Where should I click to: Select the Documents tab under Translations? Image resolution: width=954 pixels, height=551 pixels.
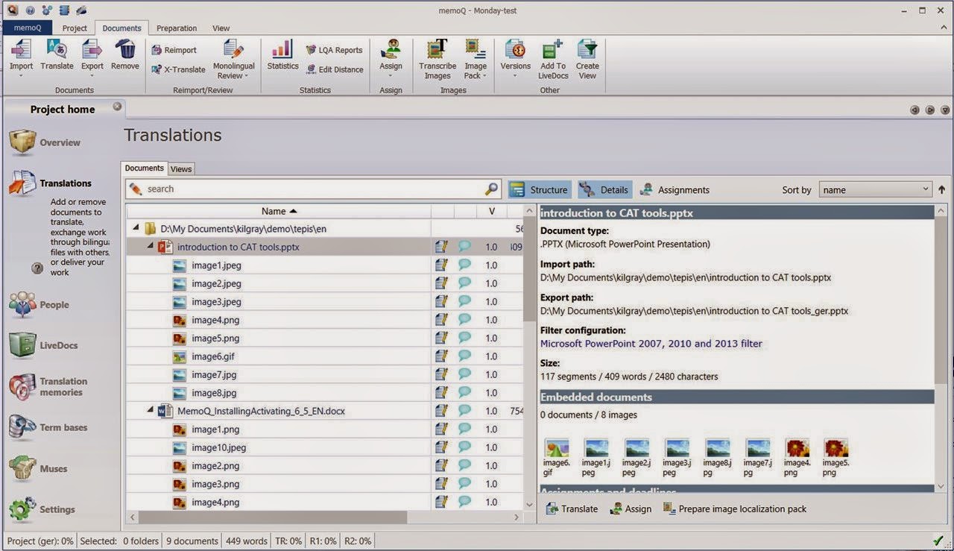point(144,168)
